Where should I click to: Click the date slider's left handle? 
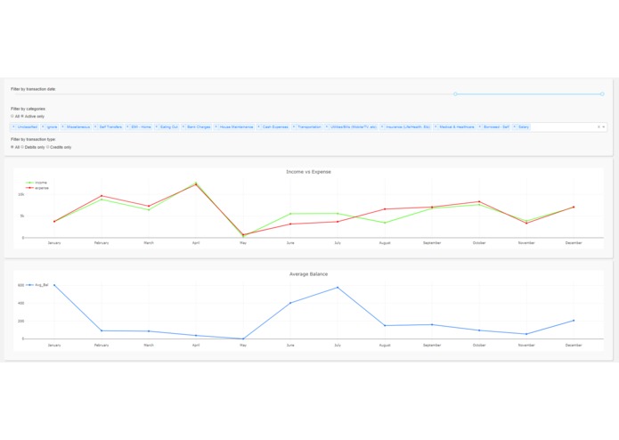(x=455, y=94)
